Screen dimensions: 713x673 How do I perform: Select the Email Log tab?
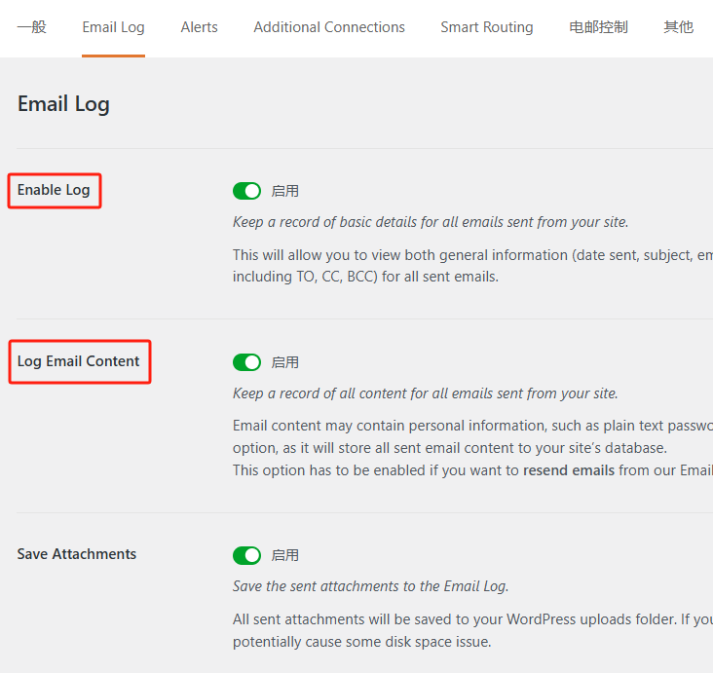pyautogui.click(x=113, y=27)
